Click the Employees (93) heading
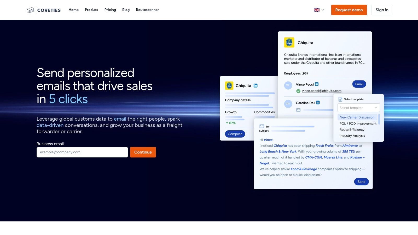This screenshot has height=235, width=418. tap(296, 73)
